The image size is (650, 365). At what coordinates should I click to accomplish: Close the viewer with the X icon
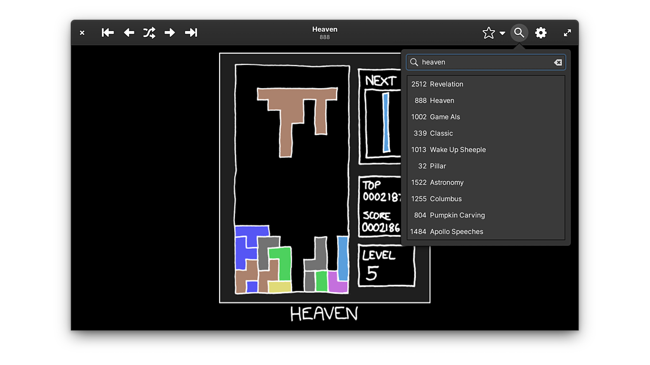82,32
